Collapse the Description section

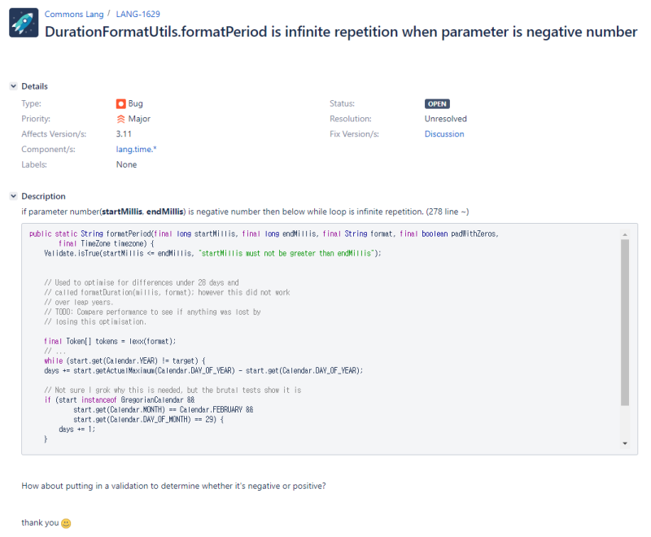point(13,196)
